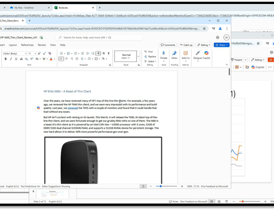Align paragraph text right

click(x=71, y=59)
